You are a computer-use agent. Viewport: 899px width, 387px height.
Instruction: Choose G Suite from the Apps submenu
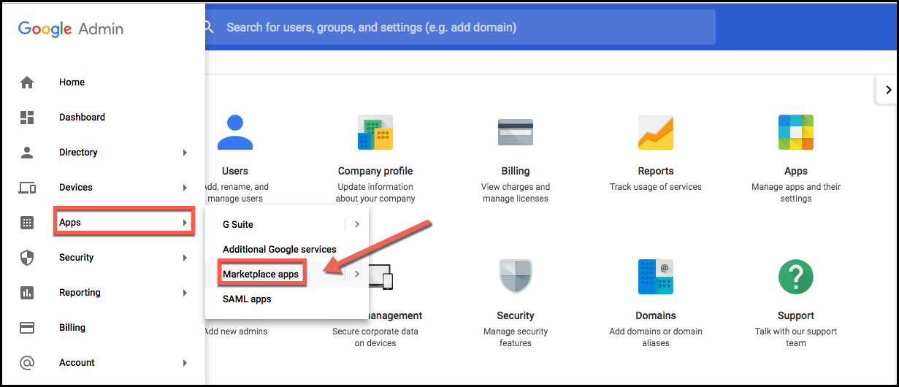click(x=238, y=224)
